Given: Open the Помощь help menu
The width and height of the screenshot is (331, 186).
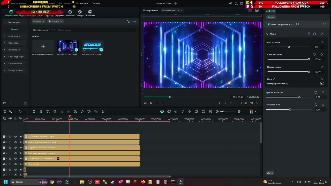Looking at the screenshot, I should point(96,3).
